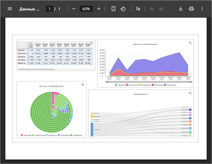Print the document
The height and width of the screenshot is (164, 212).
pyautogui.click(x=191, y=9)
